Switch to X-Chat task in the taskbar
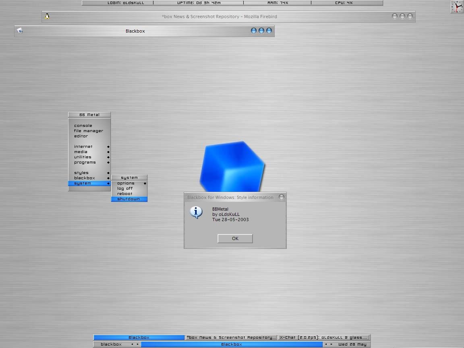464x348 pixels. coord(323,338)
